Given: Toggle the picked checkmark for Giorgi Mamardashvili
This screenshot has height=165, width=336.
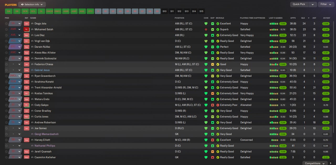Looking at the screenshot, I should coord(6,134).
